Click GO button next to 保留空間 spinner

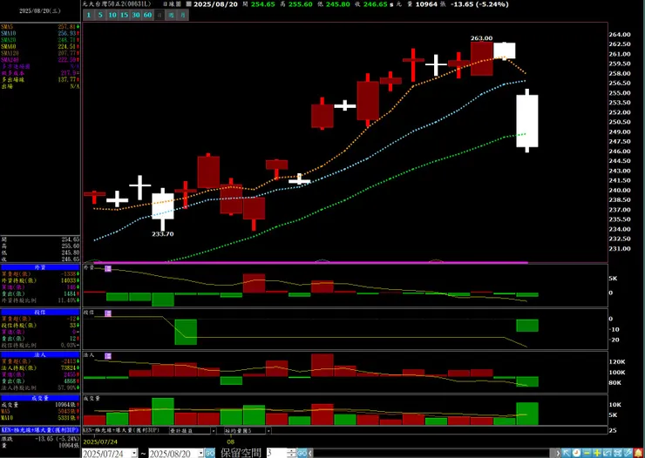[x=302, y=453]
